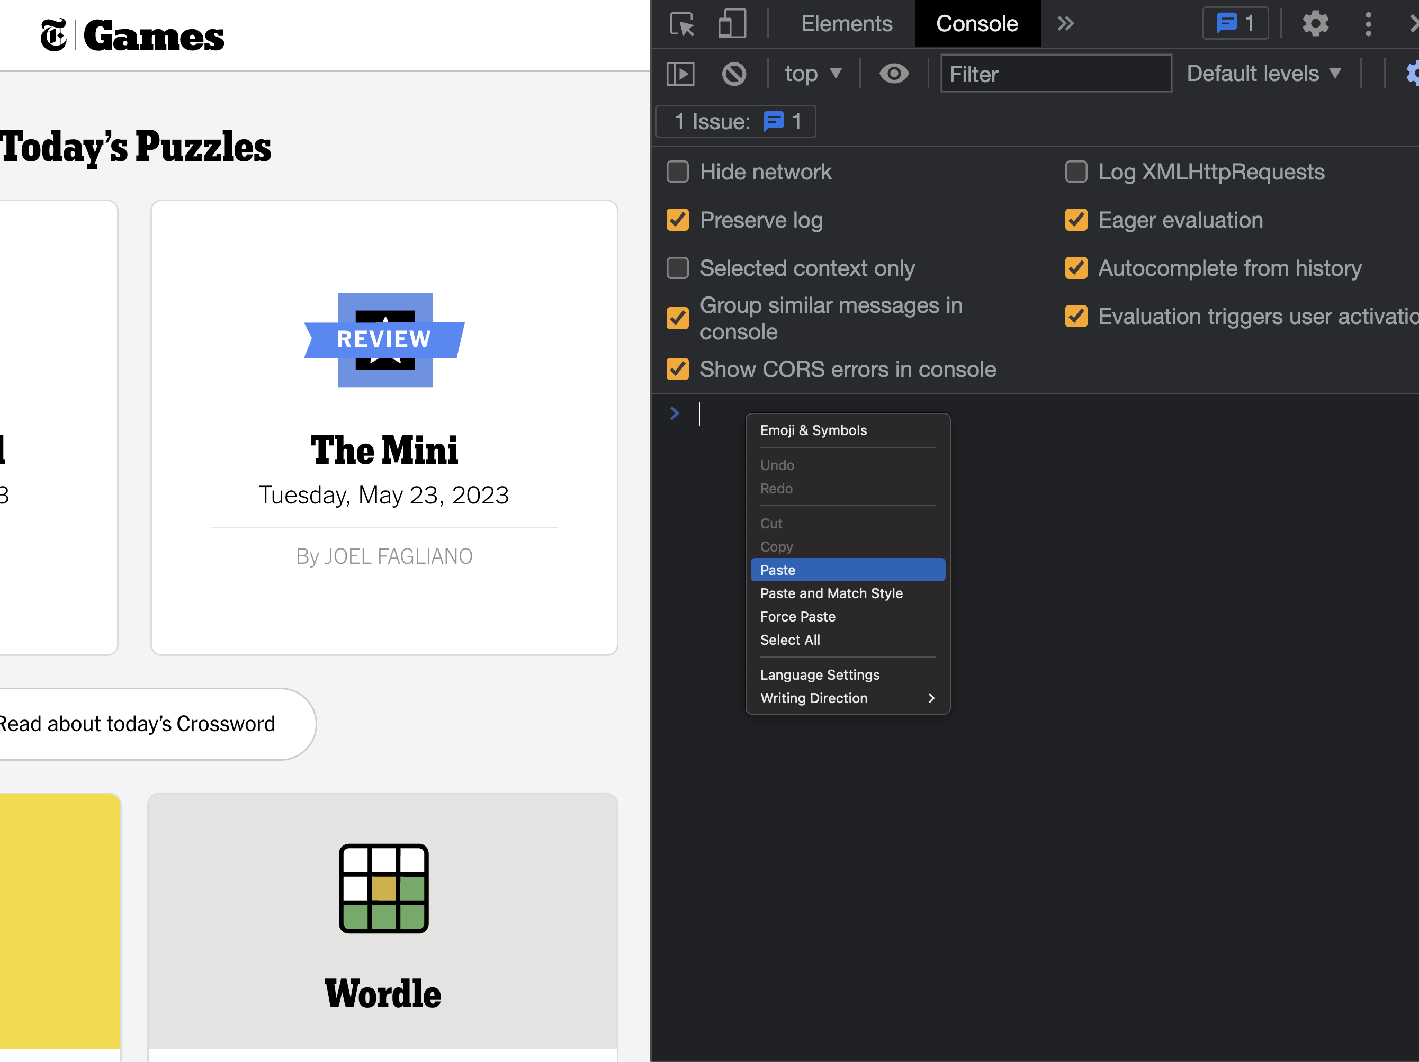Show the console sidebar icon
Screen dimensions: 1419x1062
680,74
